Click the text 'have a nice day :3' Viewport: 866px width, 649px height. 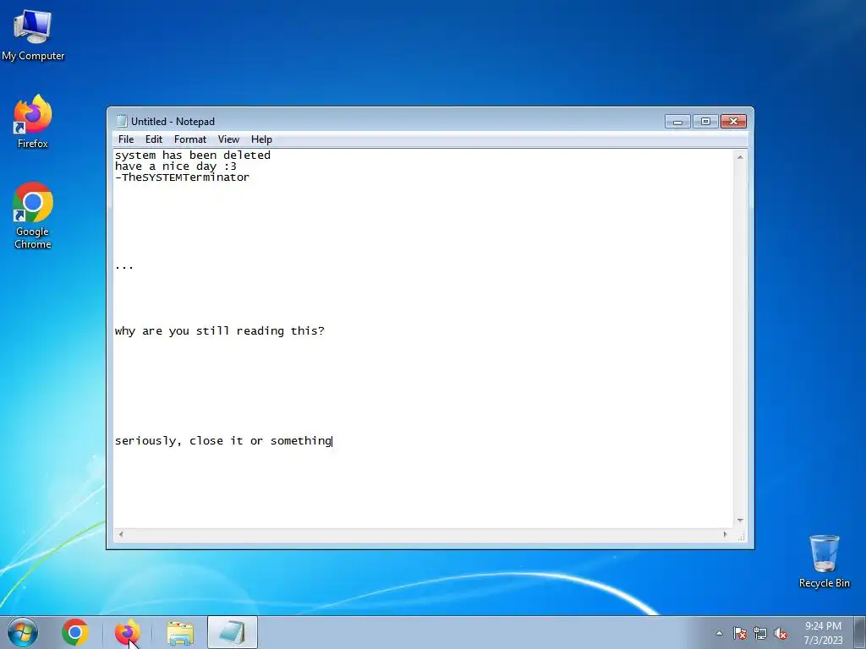176,166
